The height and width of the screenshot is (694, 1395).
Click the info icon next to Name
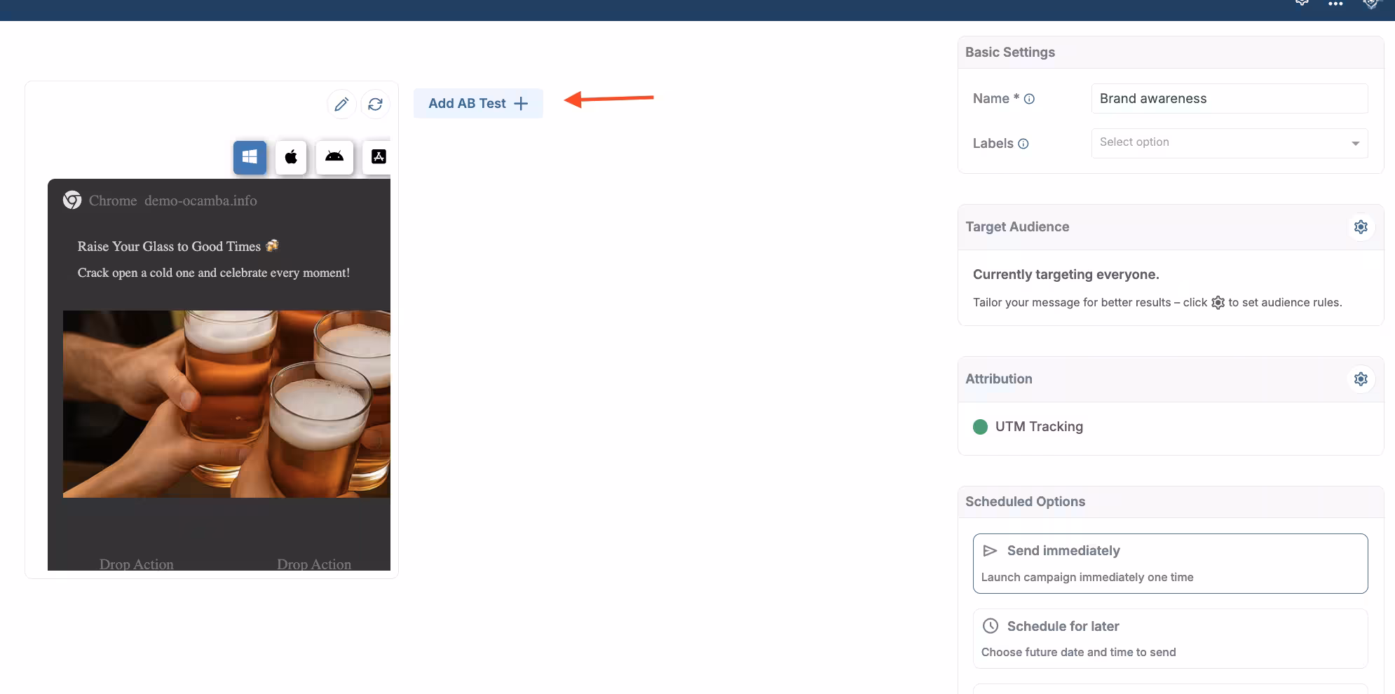[1029, 99]
